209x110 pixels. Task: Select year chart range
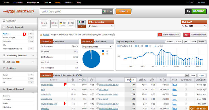(x=186, y=42)
